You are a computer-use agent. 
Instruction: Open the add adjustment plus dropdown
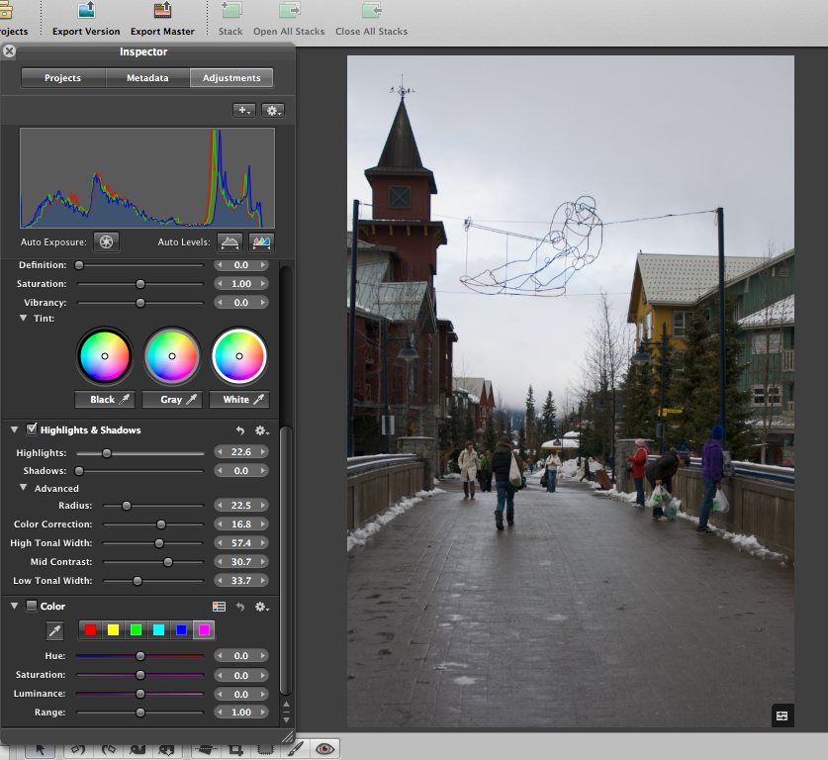[x=243, y=110]
